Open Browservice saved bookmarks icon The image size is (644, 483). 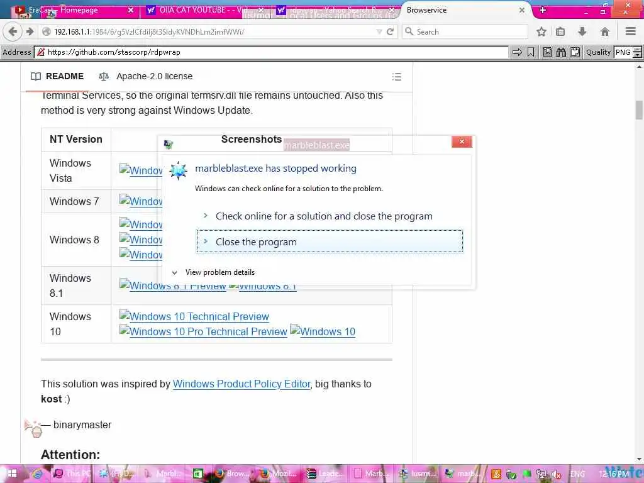(x=547, y=52)
